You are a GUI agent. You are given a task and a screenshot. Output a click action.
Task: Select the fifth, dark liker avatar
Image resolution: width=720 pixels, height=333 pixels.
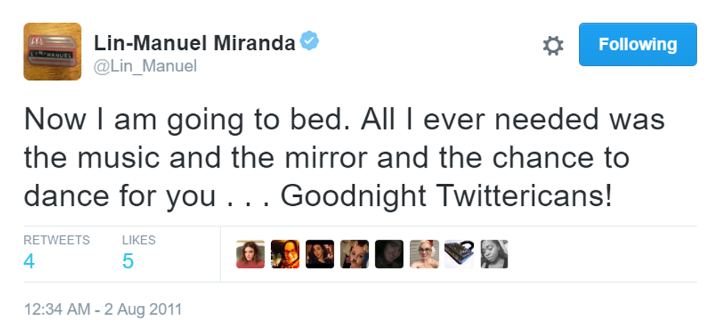pyautogui.click(x=389, y=254)
